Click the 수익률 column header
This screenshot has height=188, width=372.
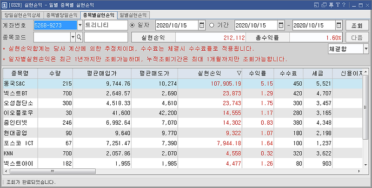coord(258,74)
